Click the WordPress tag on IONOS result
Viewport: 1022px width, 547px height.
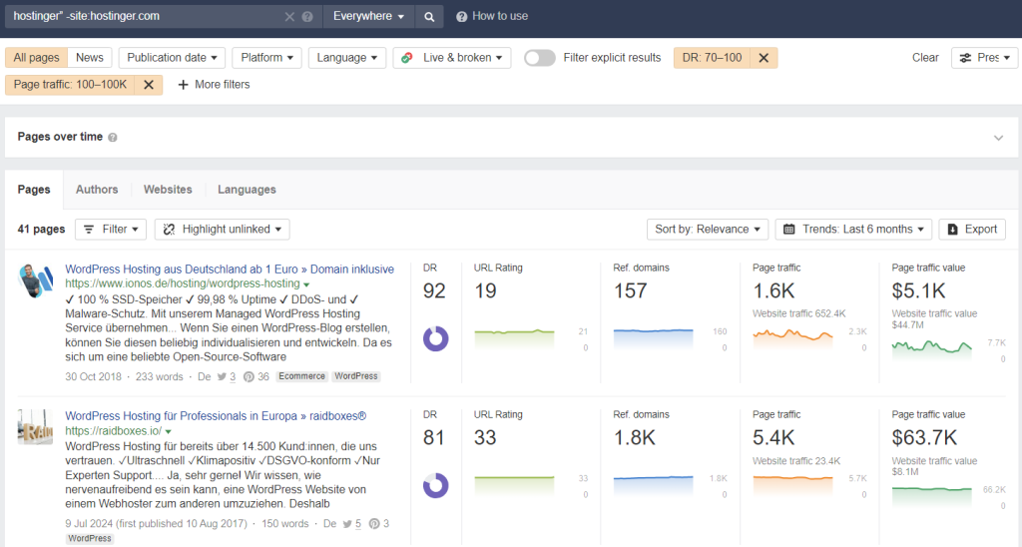tap(356, 376)
